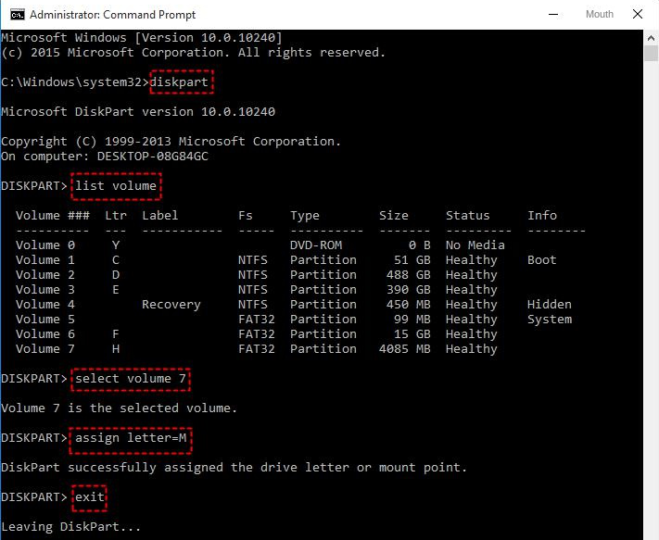Open the Command Prompt system menu icon

(13, 14)
